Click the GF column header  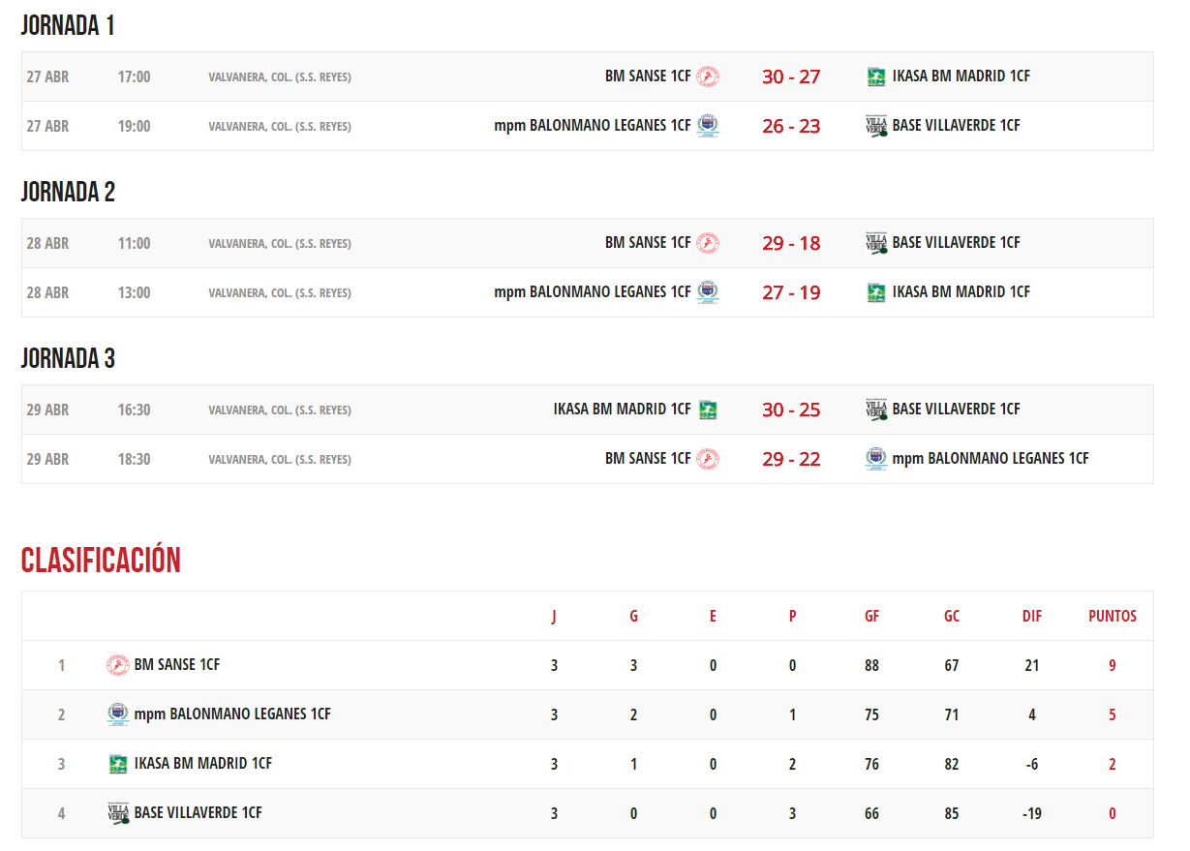click(x=872, y=616)
